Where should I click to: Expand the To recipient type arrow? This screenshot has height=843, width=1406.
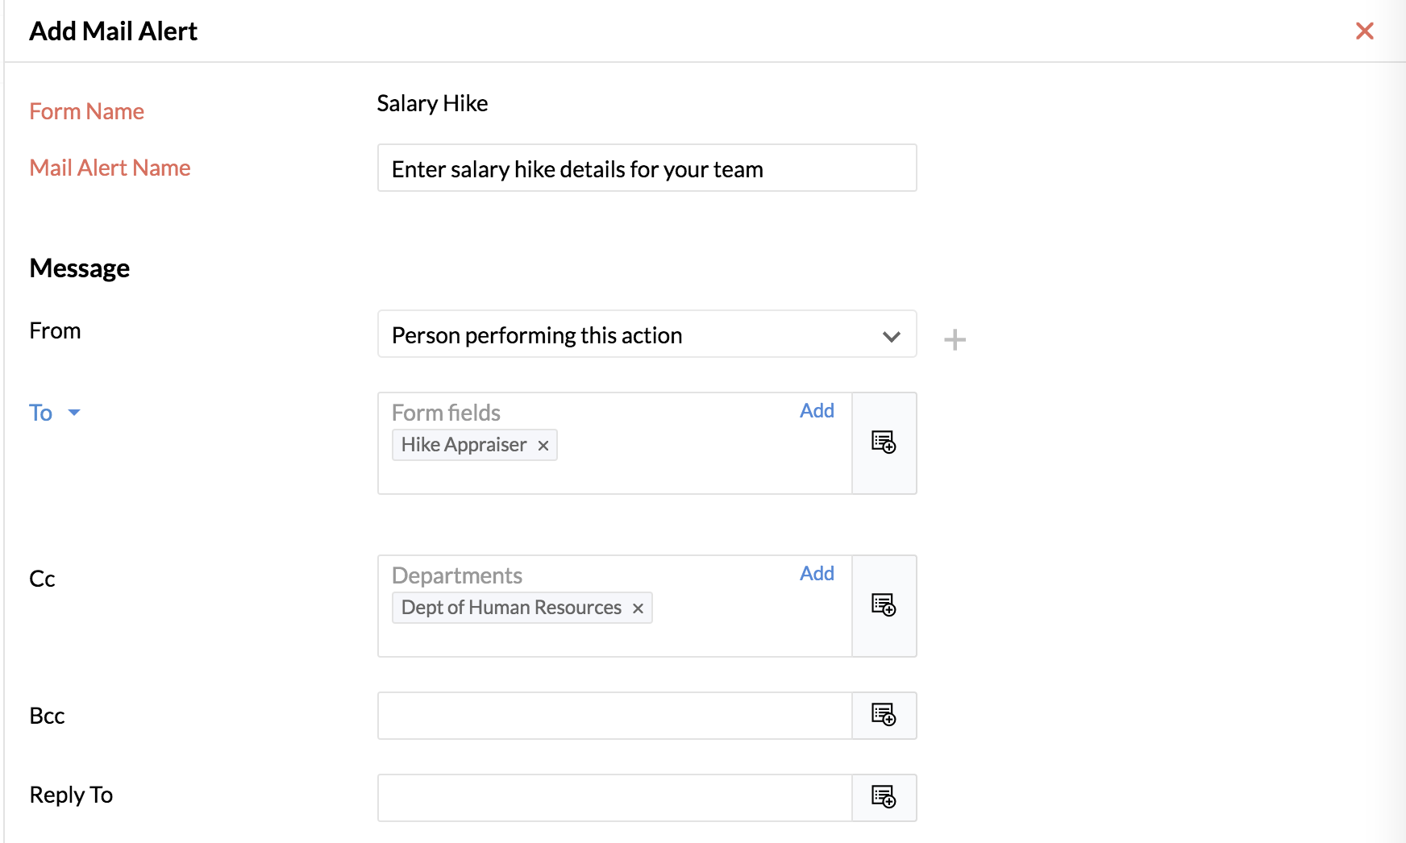tap(74, 413)
